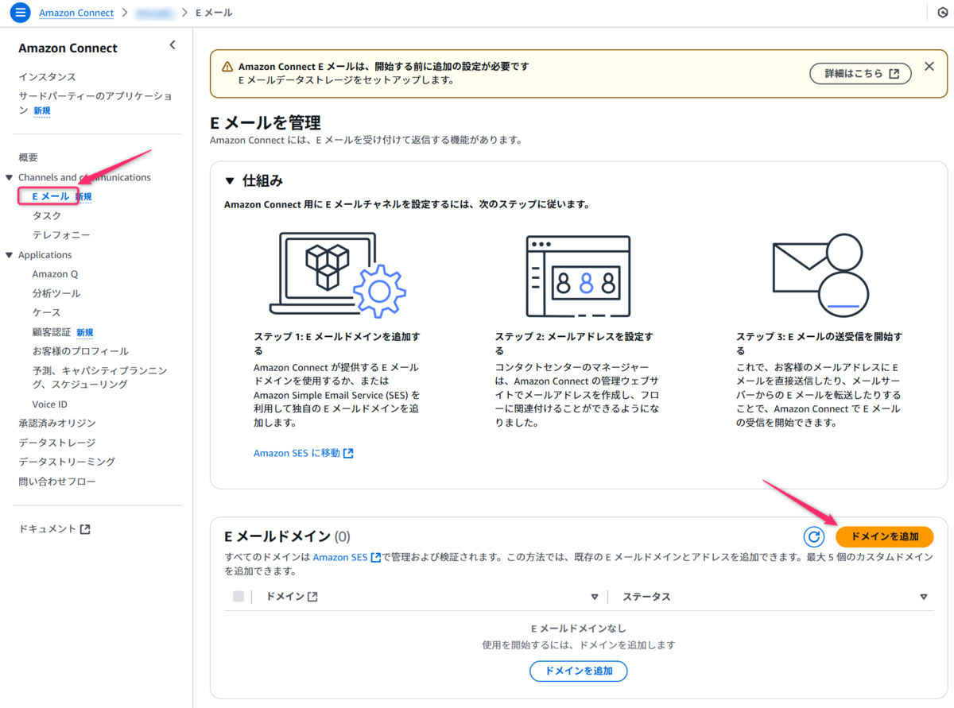Open Amazon SES link in domain description

point(347,557)
